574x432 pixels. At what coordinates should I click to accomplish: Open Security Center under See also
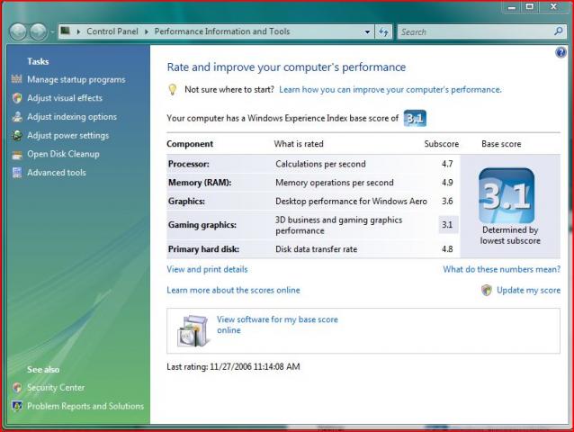56,387
